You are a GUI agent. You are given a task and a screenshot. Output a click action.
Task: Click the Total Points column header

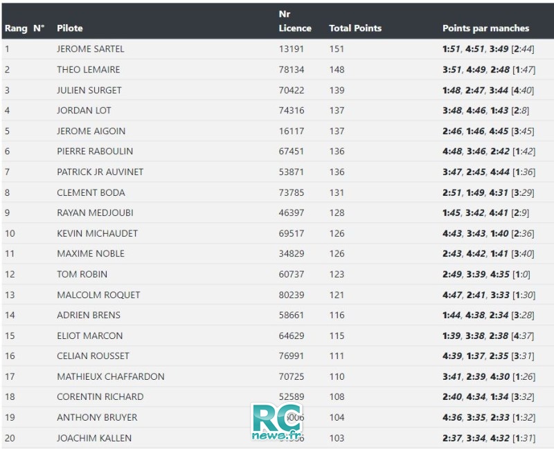[x=355, y=28]
